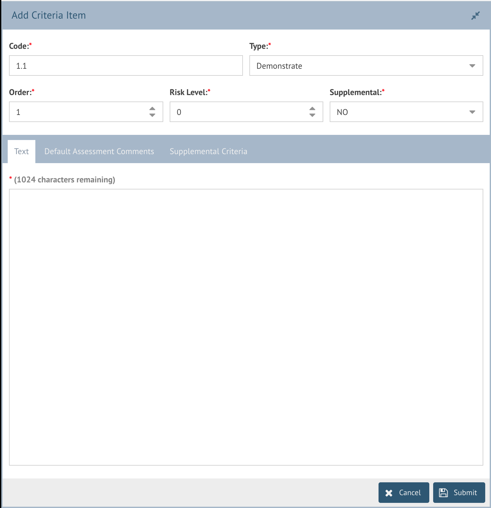Decrease the Order value with down arrow
Viewport: 491px width, 508px height.
pyautogui.click(x=152, y=115)
